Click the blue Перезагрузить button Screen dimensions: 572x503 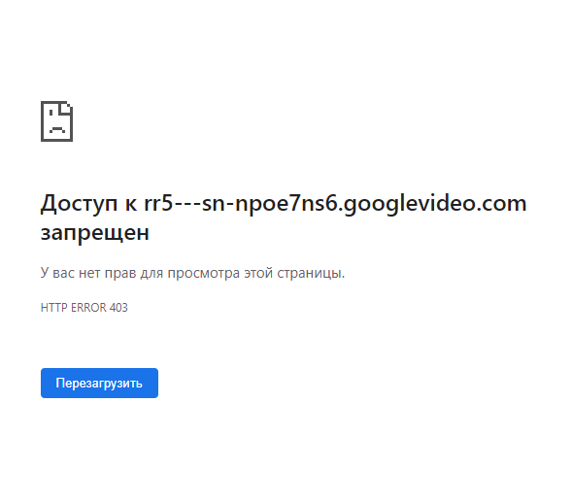pos(99,383)
